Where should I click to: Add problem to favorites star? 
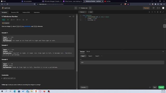(x=23, y=20)
